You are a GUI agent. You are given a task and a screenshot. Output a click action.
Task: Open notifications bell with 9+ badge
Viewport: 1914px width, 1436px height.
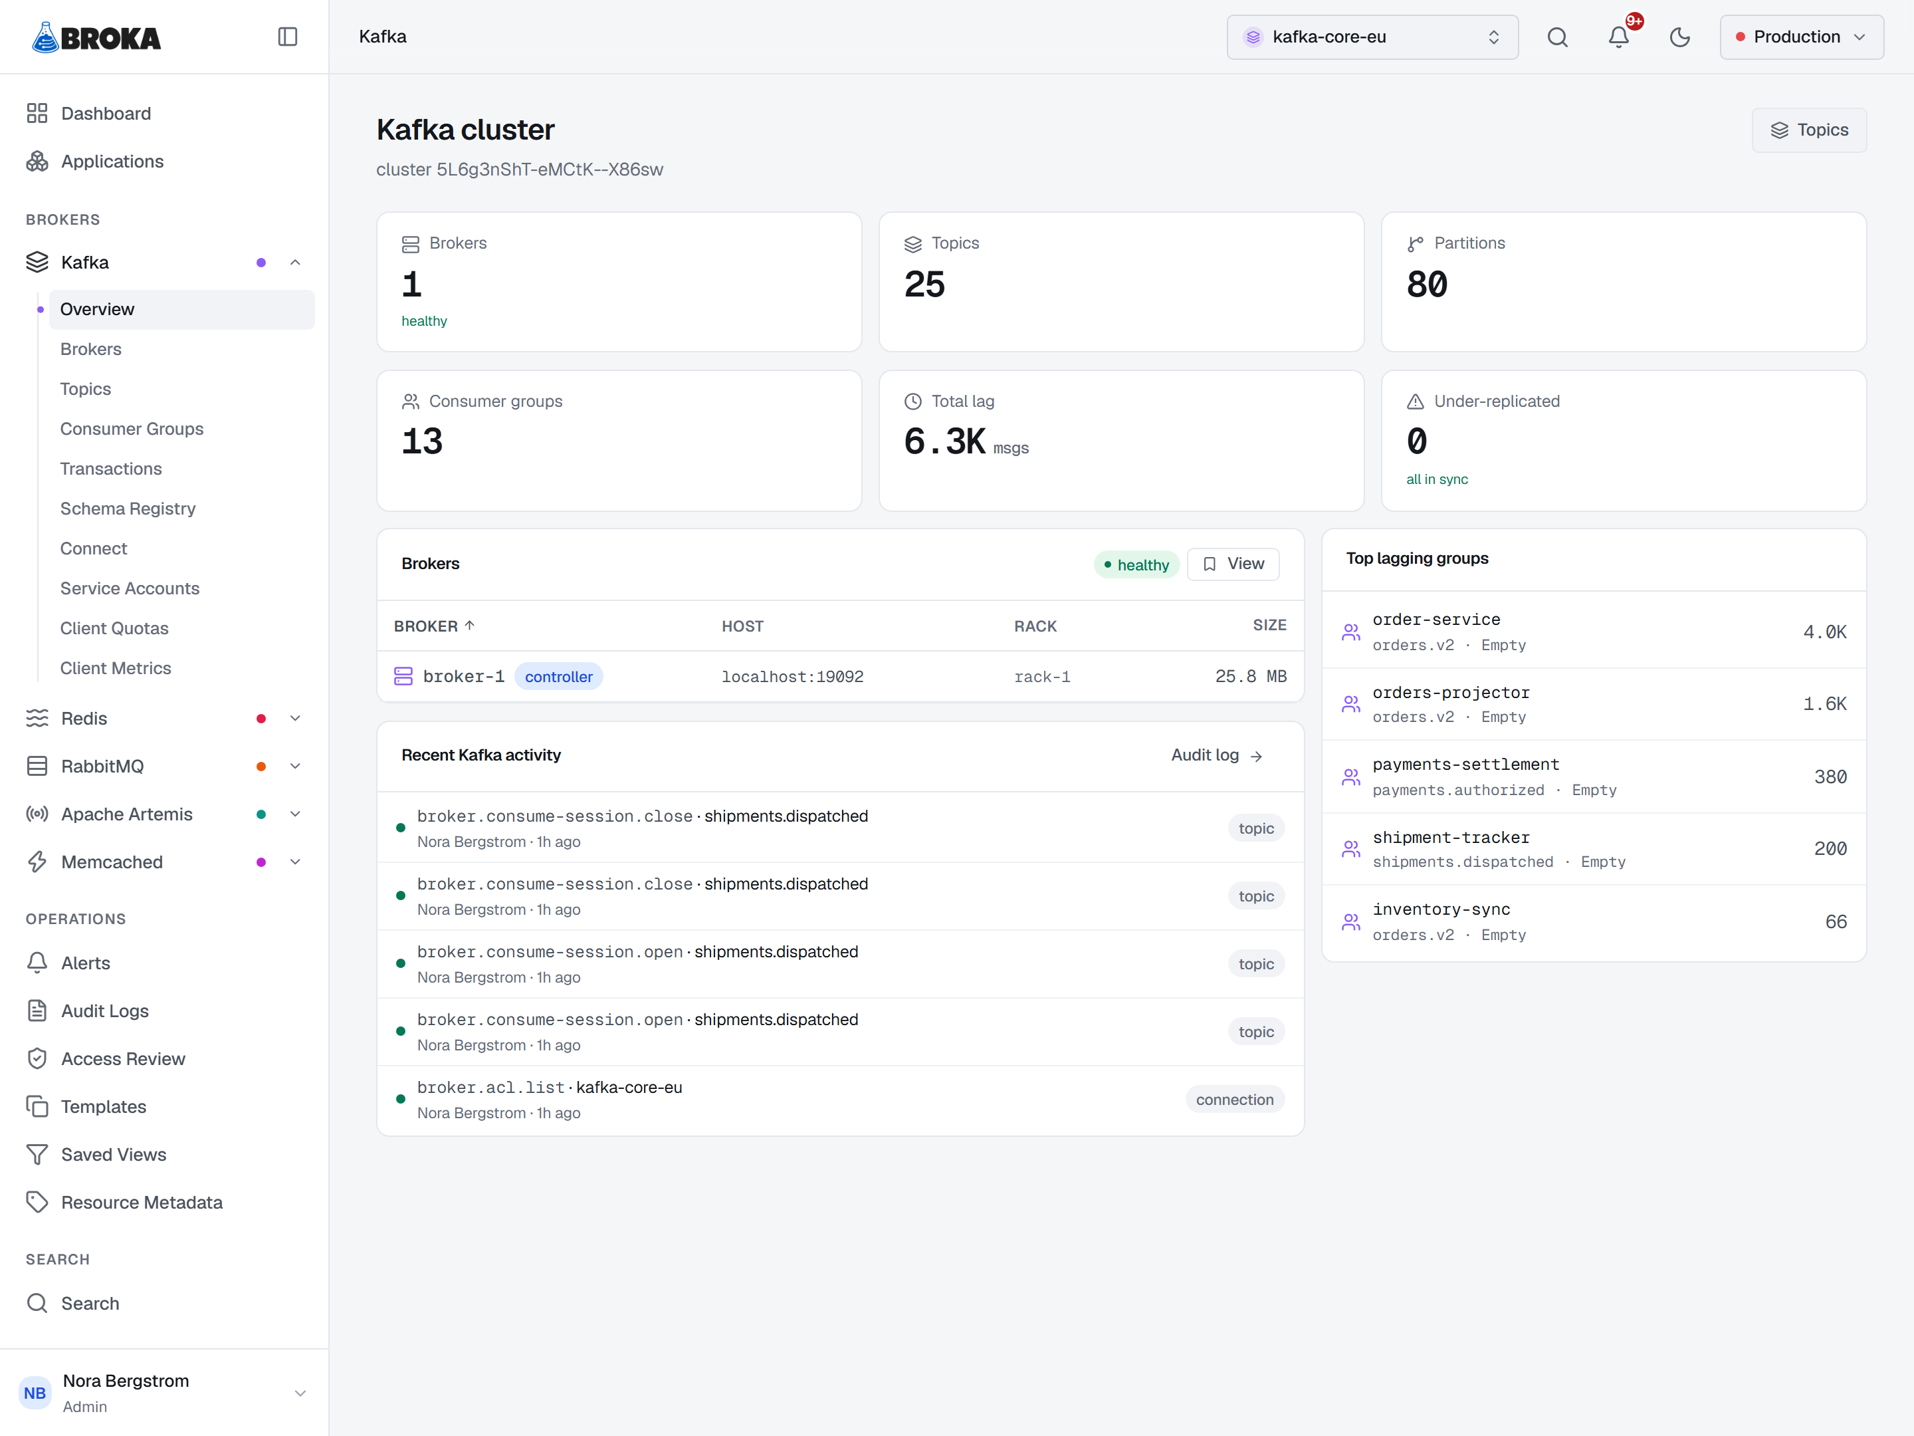point(1618,37)
